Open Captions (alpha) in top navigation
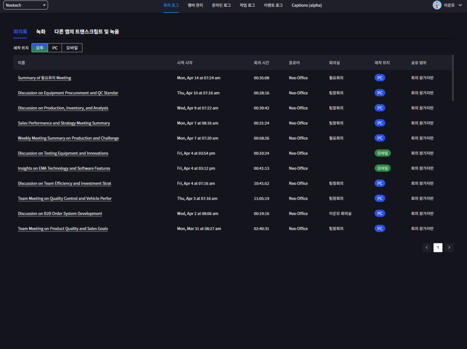The height and width of the screenshot is (349, 467). [x=306, y=5]
